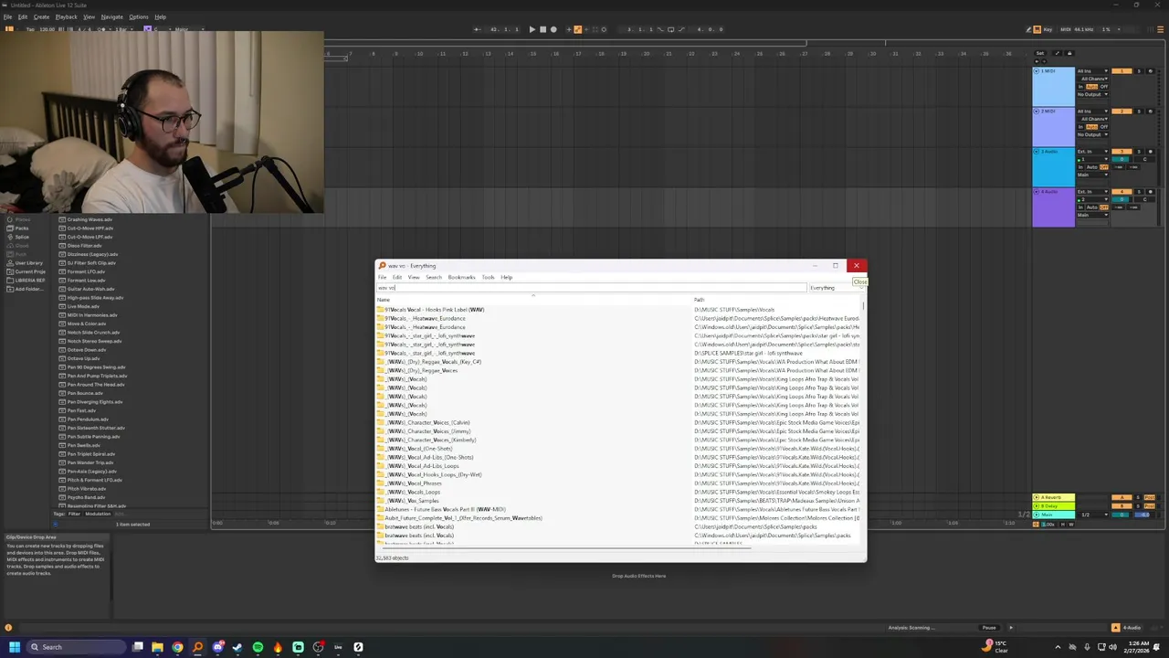Click folder icon of Character_Voices_(Calvin) result

click(381, 423)
